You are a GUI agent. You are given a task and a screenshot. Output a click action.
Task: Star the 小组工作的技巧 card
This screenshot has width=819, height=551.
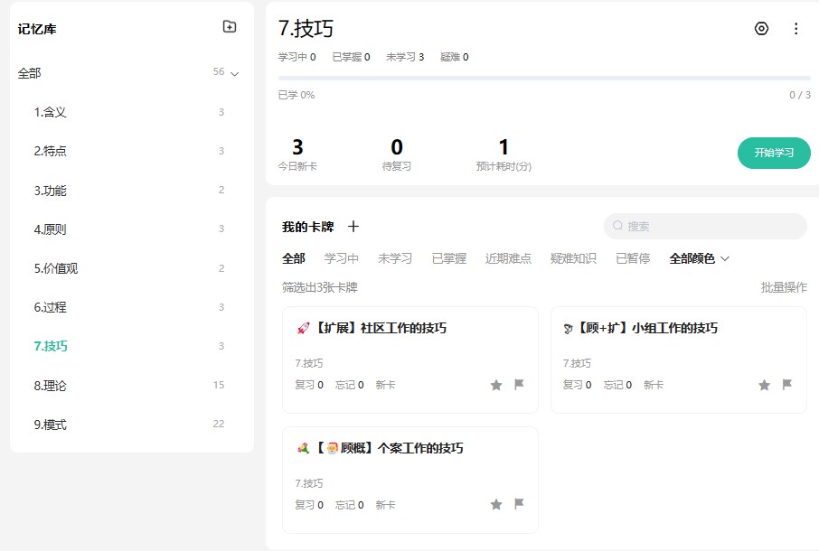point(764,385)
